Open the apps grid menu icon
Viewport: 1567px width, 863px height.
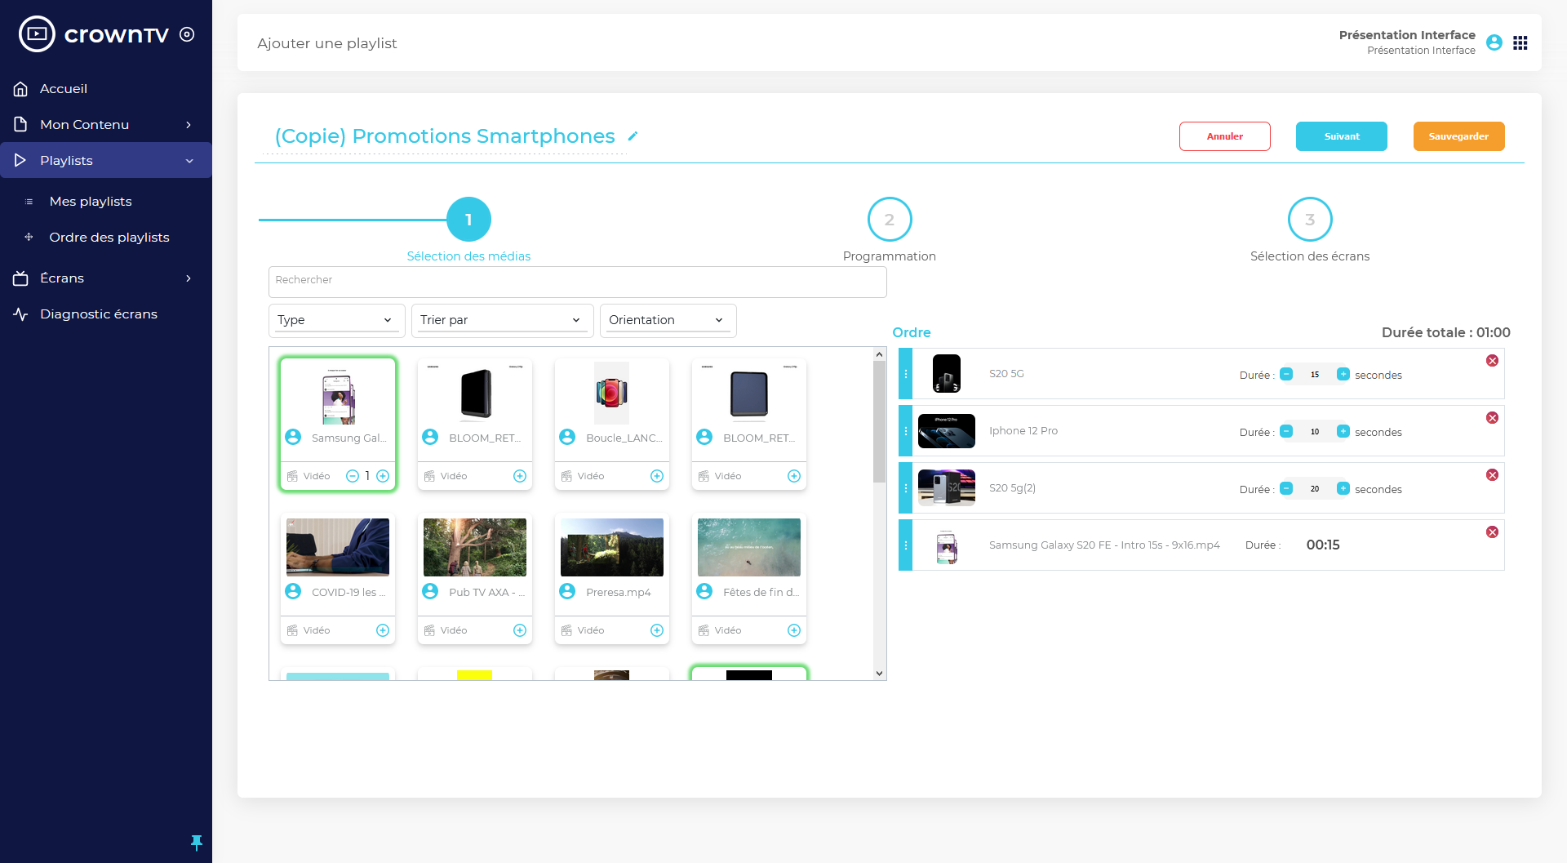click(x=1520, y=42)
